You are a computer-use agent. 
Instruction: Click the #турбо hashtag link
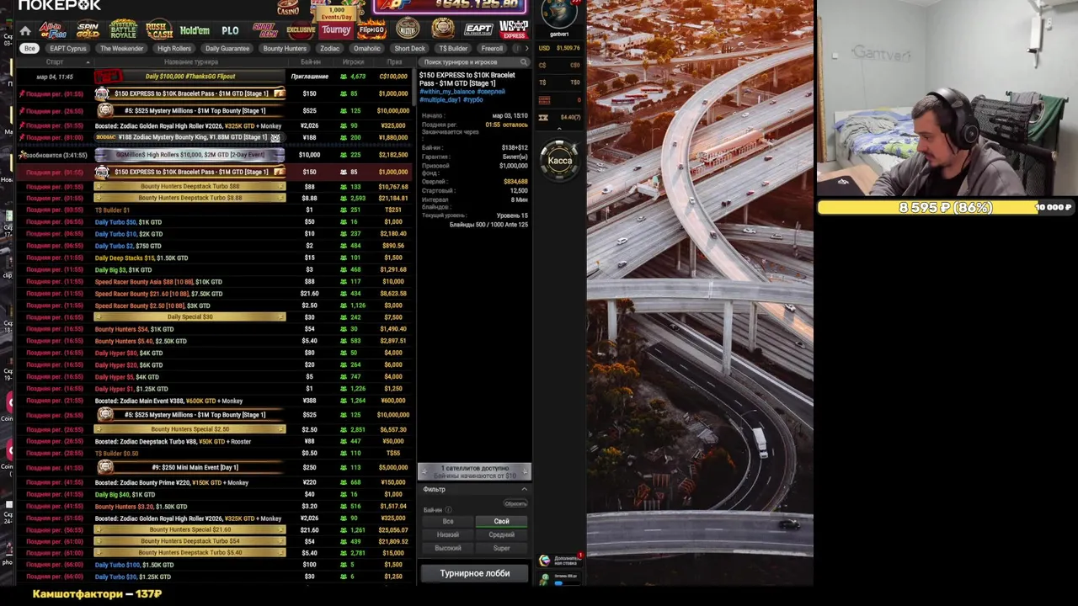pos(473,99)
